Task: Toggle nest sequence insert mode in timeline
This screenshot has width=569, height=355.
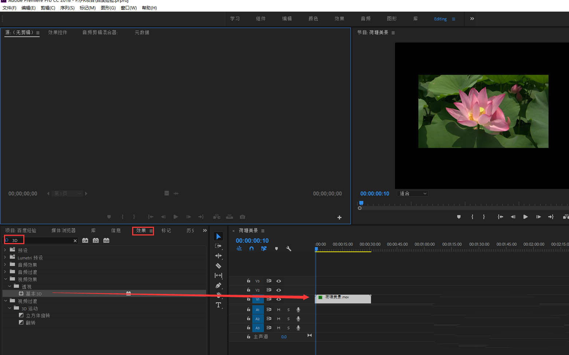Action: pyautogui.click(x=239, y=249)
